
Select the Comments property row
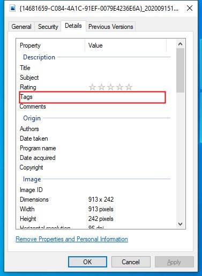(93, 106)
